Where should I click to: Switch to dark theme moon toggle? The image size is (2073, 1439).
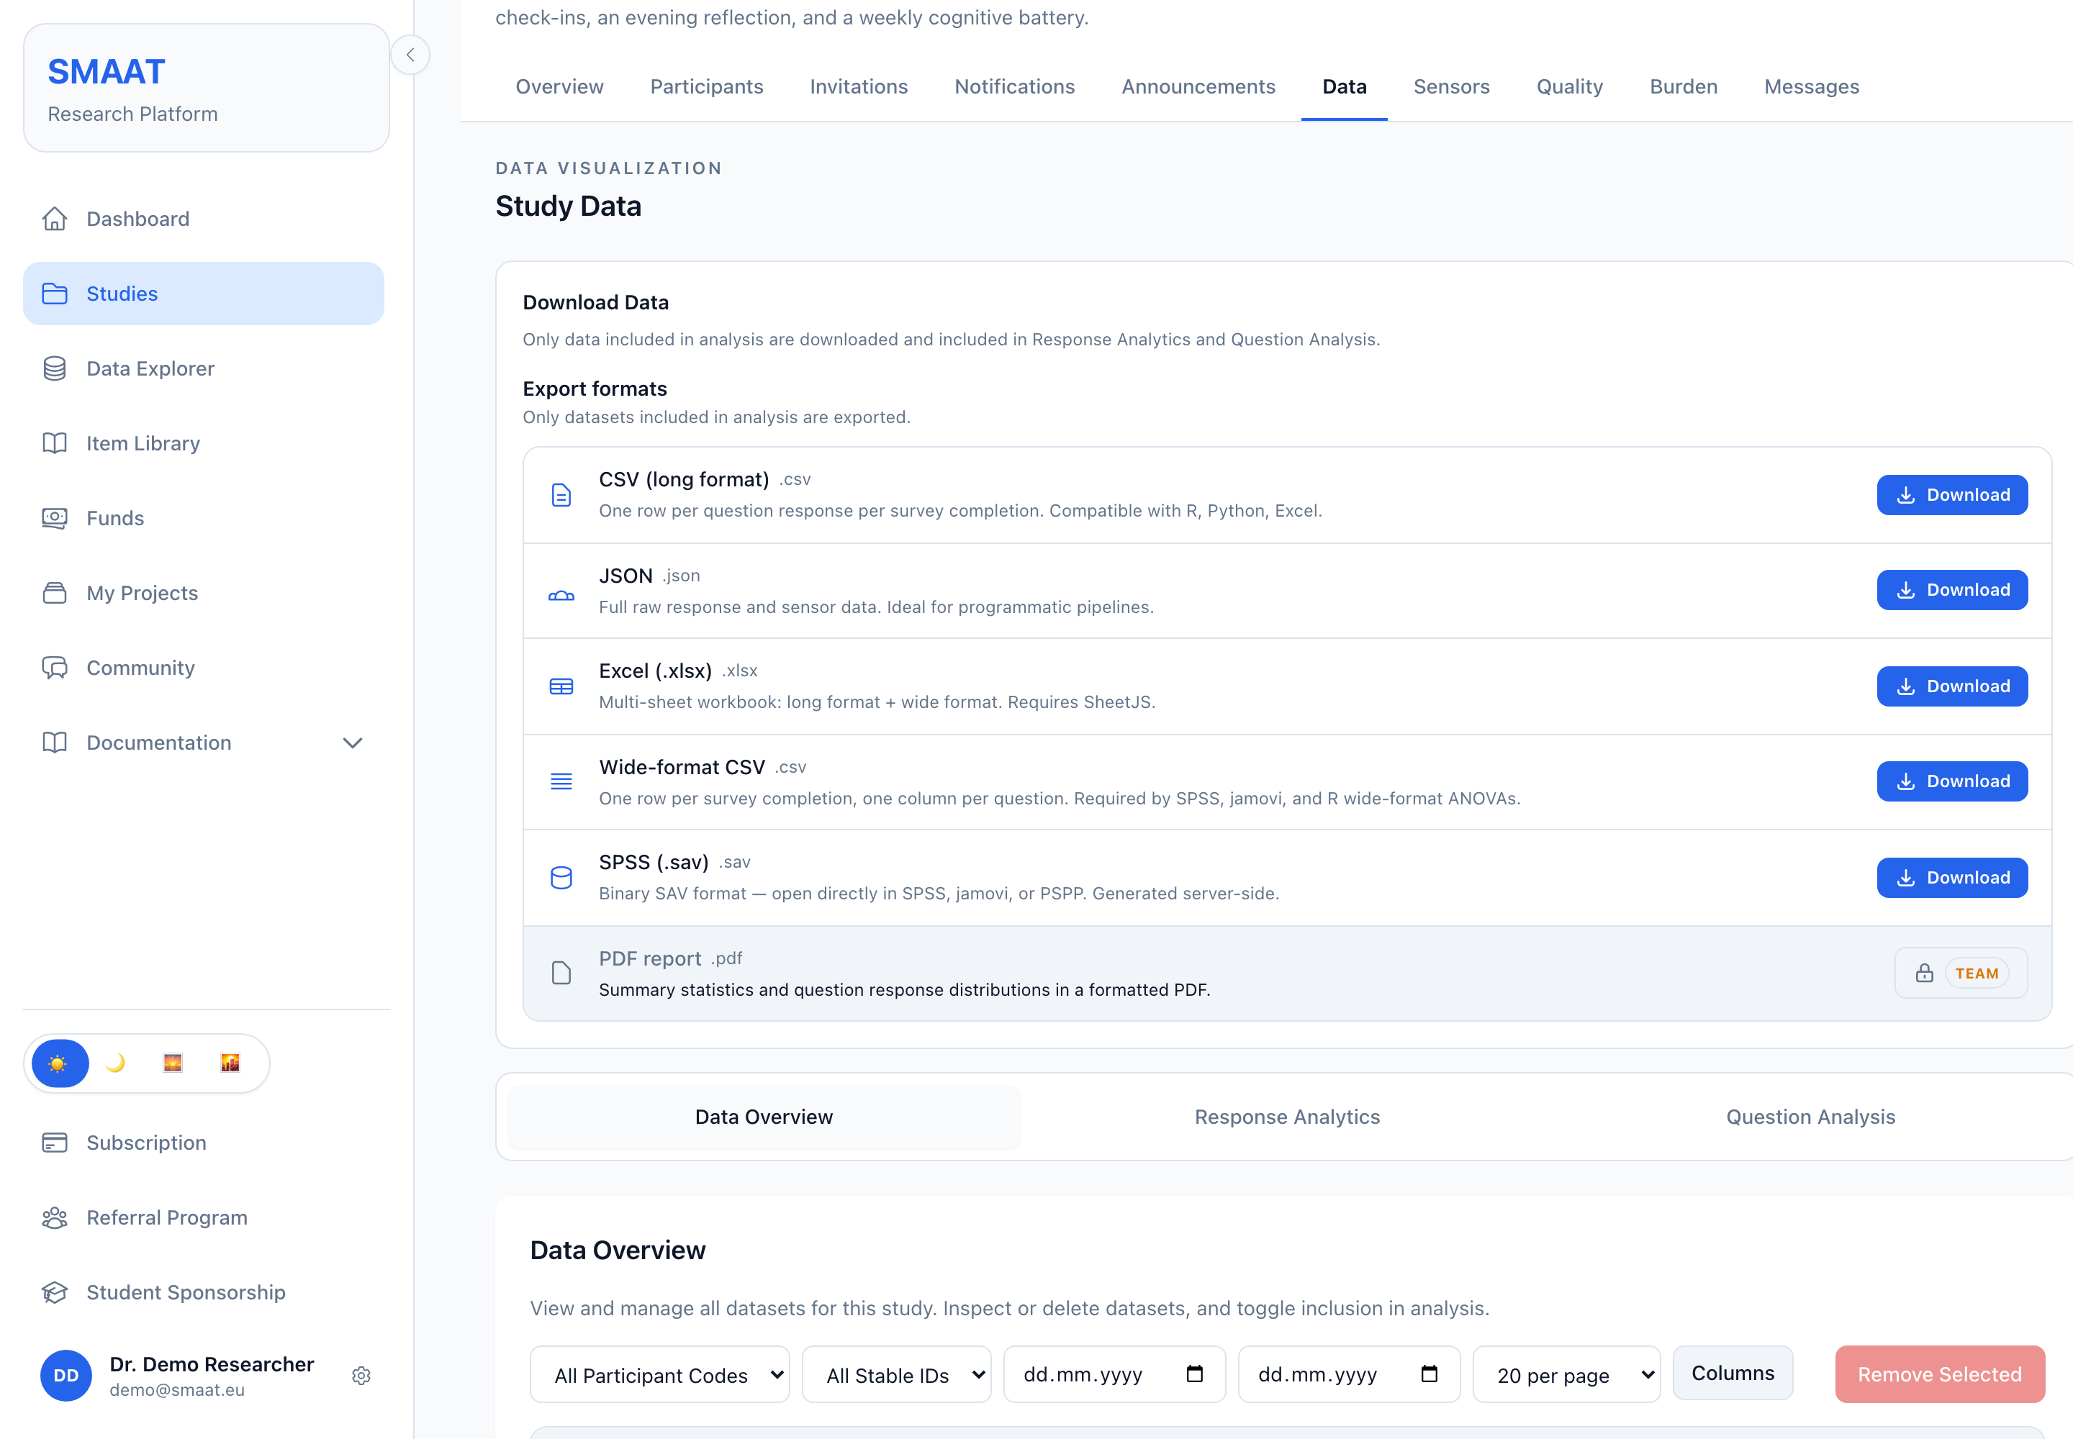coord(115,1064)
